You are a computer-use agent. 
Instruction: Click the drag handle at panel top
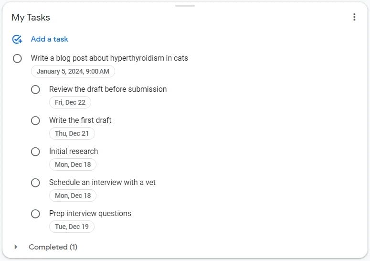[x=185, y=6]
